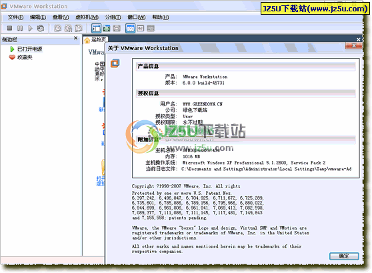Click the green Powered On arrow icon

point(12,49)
